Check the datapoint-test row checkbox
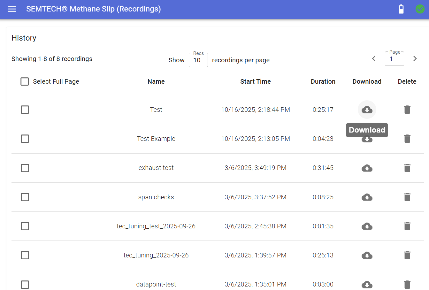This screenshot has height=290, width=429. point(25,284)
